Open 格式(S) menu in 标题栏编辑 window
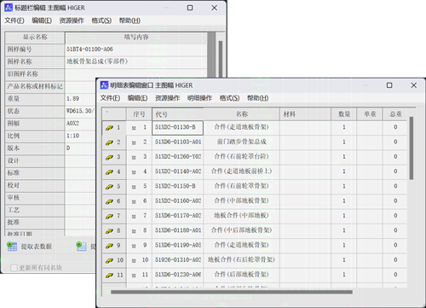This screenshot has height=308, width=426. click(101, 20)
